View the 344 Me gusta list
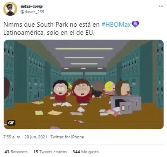 pyautogui.click(x=85, y=152)
